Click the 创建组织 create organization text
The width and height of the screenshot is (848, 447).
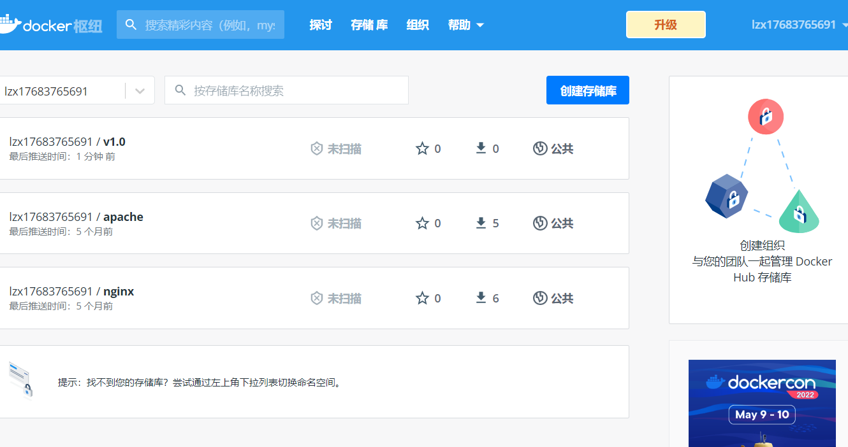(762, 245)
